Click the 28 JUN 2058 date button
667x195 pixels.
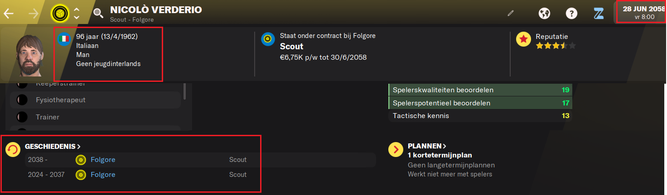coord(640,12)
